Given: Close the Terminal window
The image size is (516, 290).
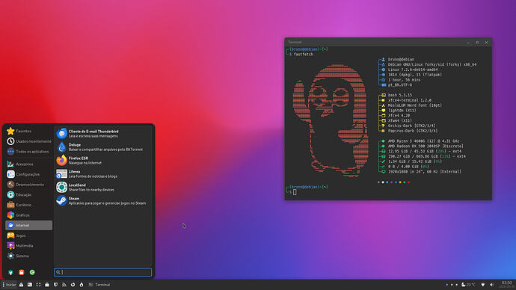Looking at the screenshot, I should (486, 43).
